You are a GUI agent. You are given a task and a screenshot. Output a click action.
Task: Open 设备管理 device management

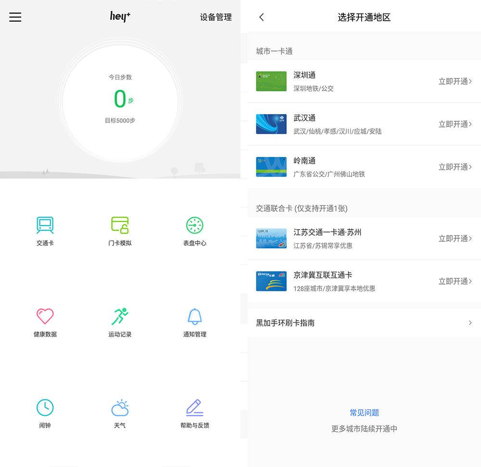point(215,17)
